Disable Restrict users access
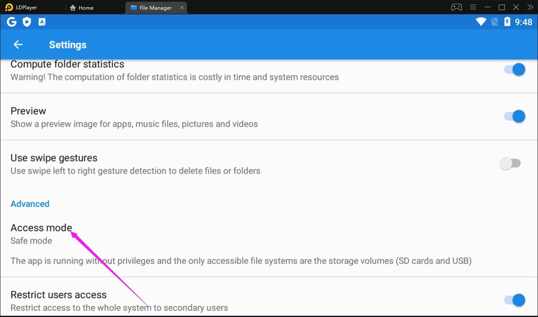This screenshot has width=538, height=317. [x=514, y=300]
